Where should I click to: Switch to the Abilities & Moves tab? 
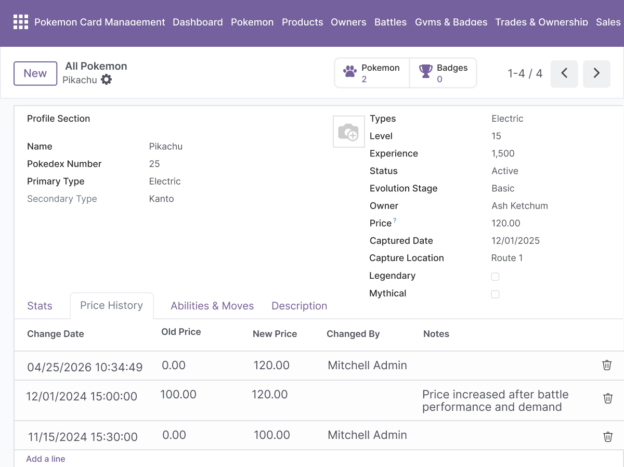(x=212, y=306)
